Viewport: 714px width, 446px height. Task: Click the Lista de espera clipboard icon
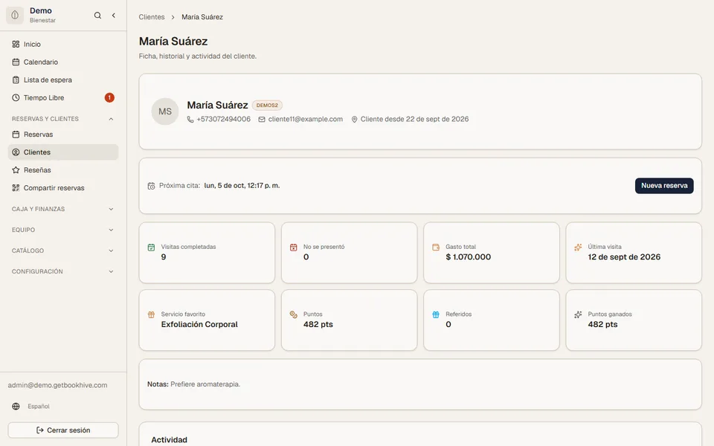point(16,80)
